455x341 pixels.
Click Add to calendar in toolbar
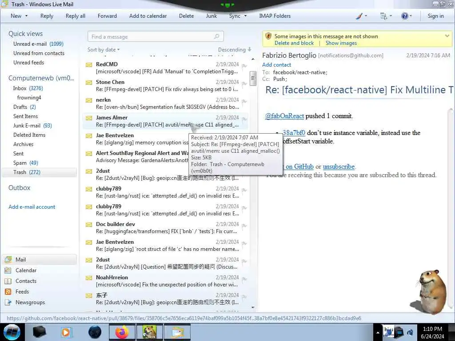(x=148, y=16)
